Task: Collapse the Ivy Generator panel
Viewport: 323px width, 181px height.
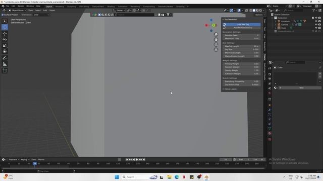Action: [223, 20]
